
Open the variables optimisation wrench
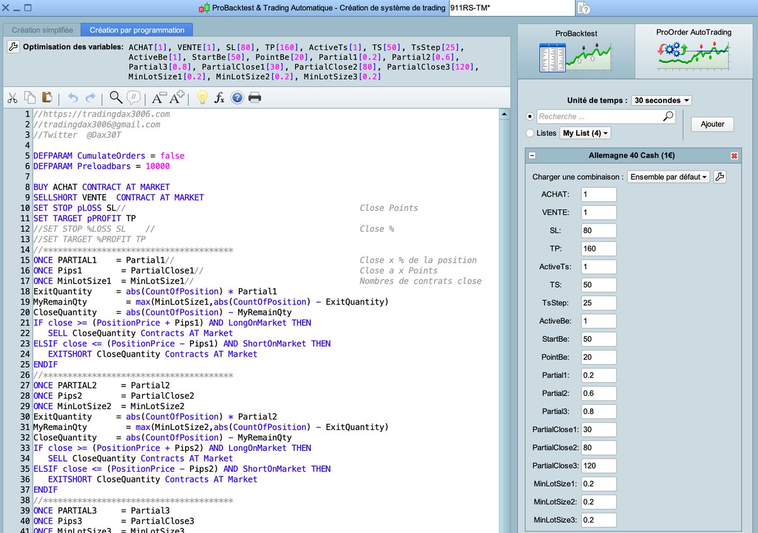click(13, 47)
